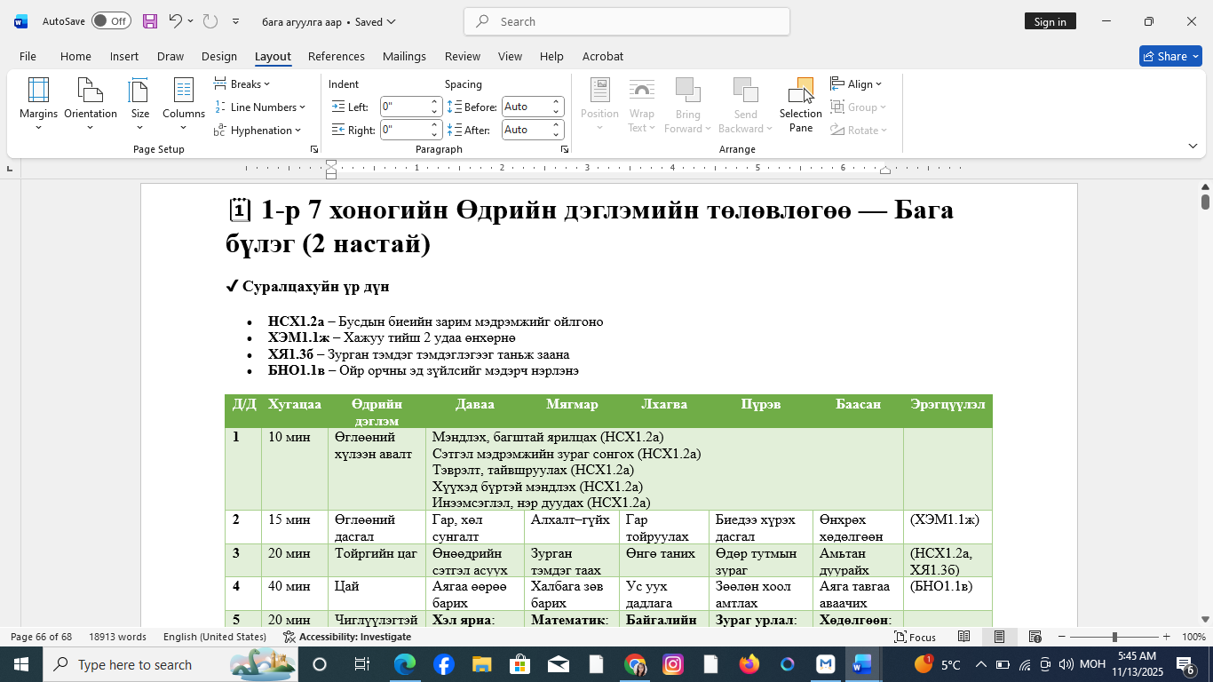Open the Paragraph settings dialog launcher

pos(565,149)
